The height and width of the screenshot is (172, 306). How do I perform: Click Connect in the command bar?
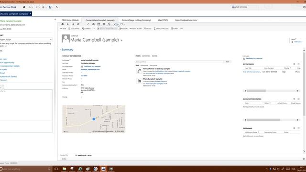tap(87, 29)
